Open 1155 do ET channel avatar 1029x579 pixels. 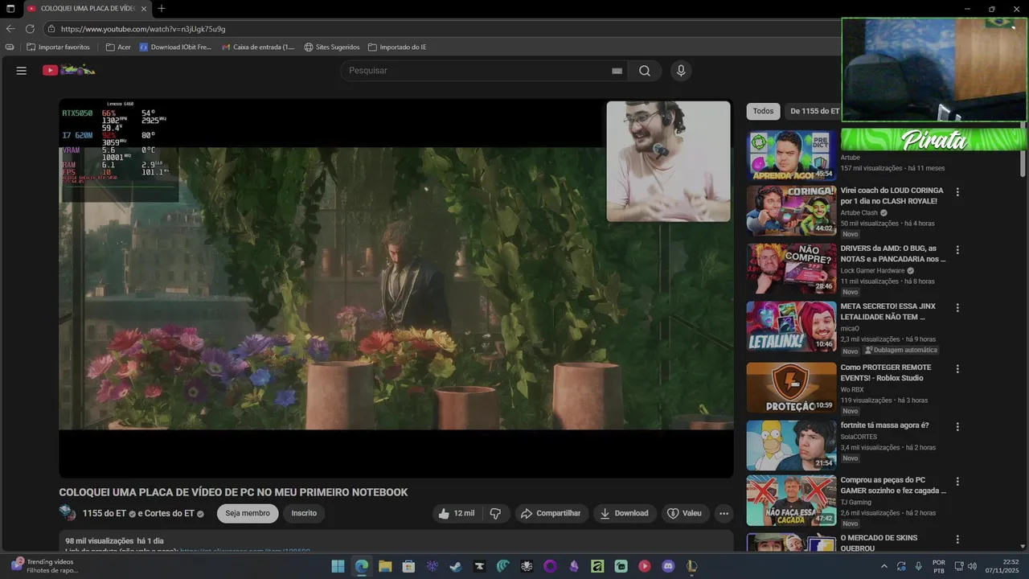click(x=68, y=513)
